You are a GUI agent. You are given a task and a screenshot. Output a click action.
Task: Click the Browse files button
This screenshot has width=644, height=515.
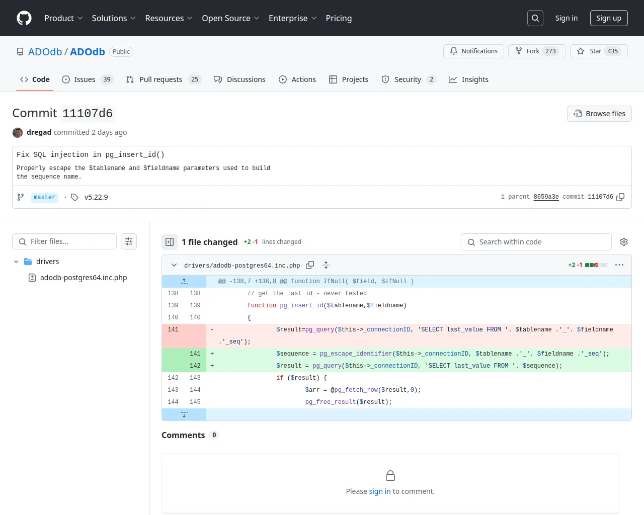pos(599,114)
